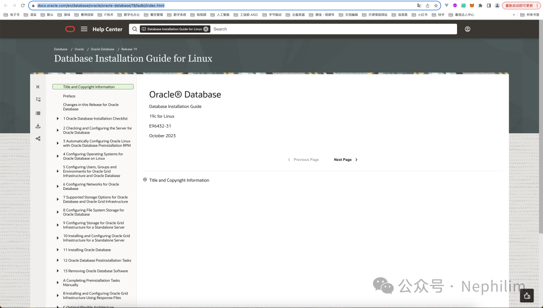
Task: Click the translate page icon in address bar
Action: (x=419, y=6)
